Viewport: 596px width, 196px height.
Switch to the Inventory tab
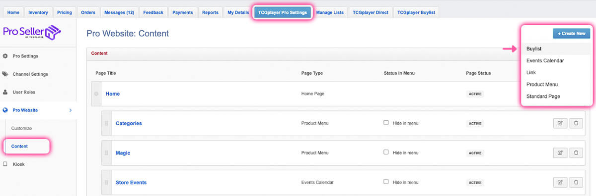[x=39, y=12]
